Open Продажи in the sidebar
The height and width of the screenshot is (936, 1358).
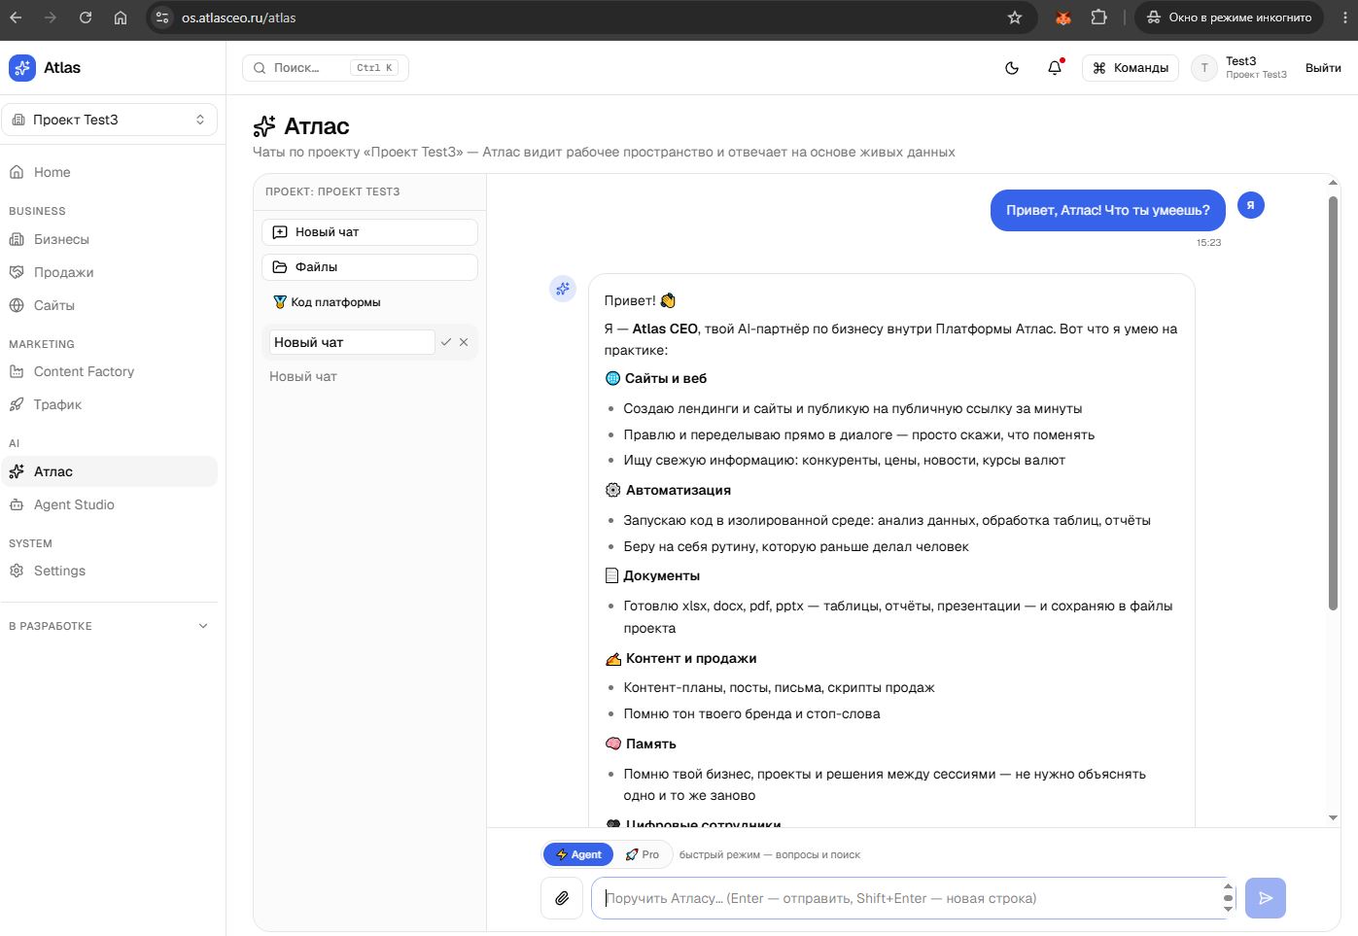click(x=109, y=272)
